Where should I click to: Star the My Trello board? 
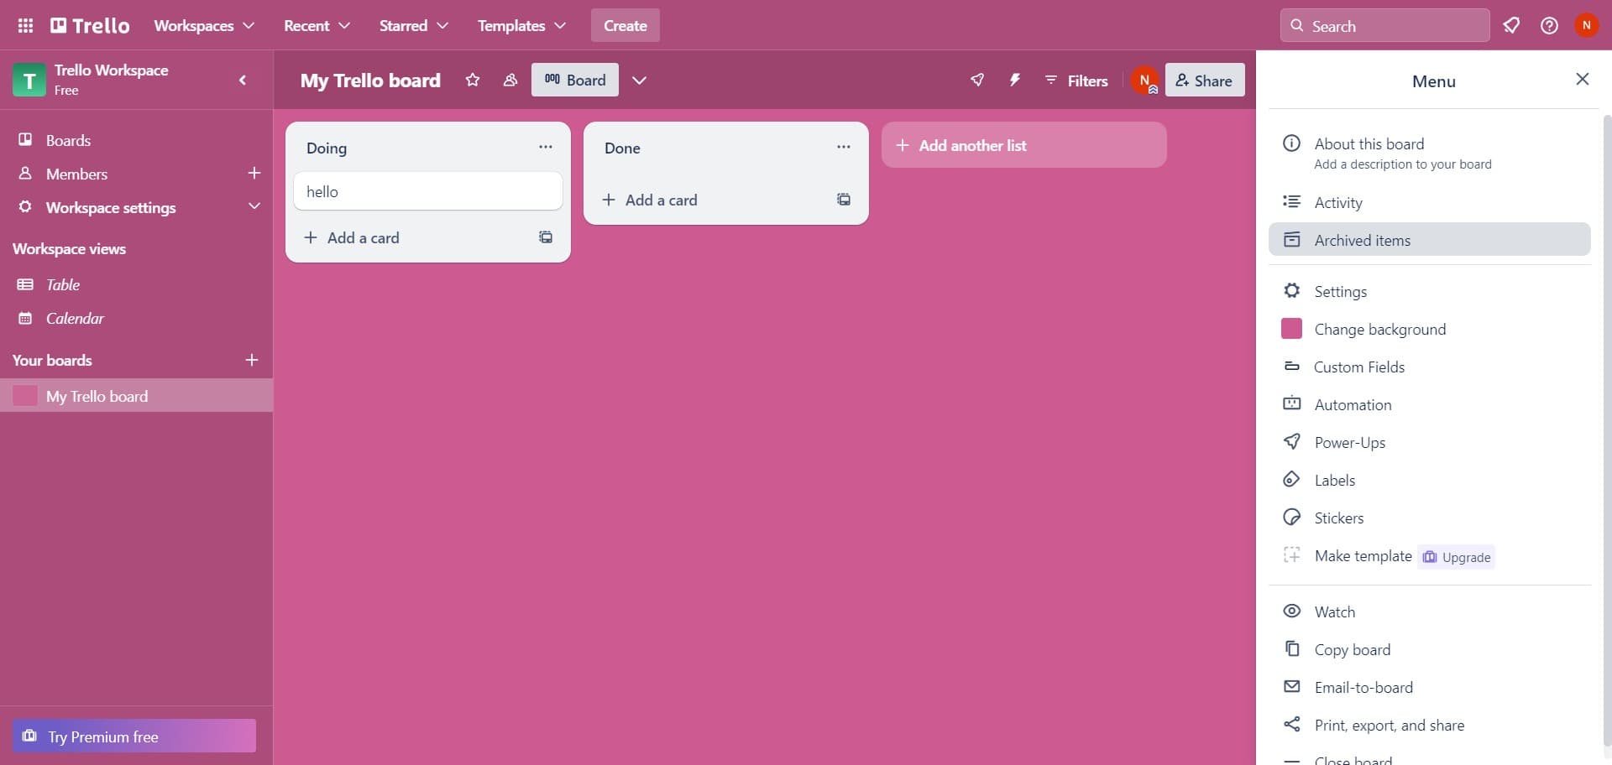[x=473, y=81]
